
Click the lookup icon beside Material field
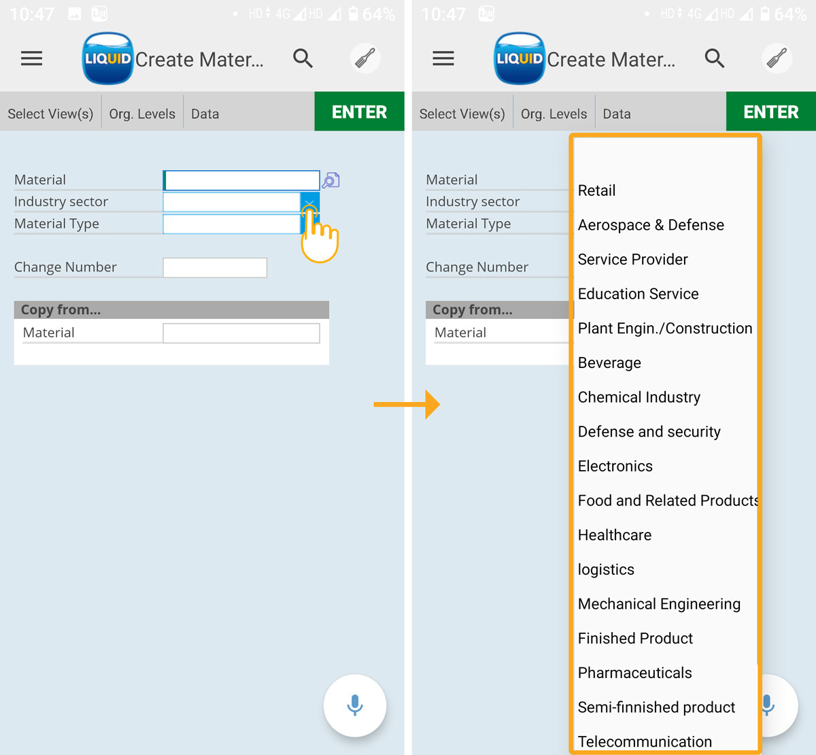click(330, 180)
